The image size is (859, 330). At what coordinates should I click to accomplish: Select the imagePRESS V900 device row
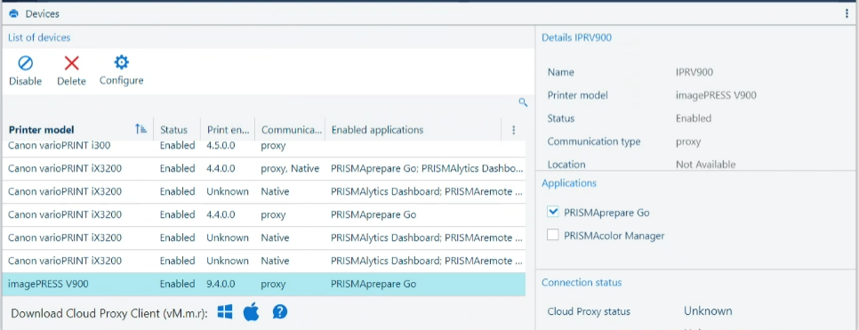click(x=263, y=284)
